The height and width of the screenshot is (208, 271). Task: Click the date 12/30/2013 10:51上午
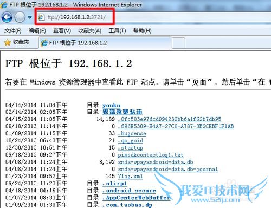[x=36, y=148]
